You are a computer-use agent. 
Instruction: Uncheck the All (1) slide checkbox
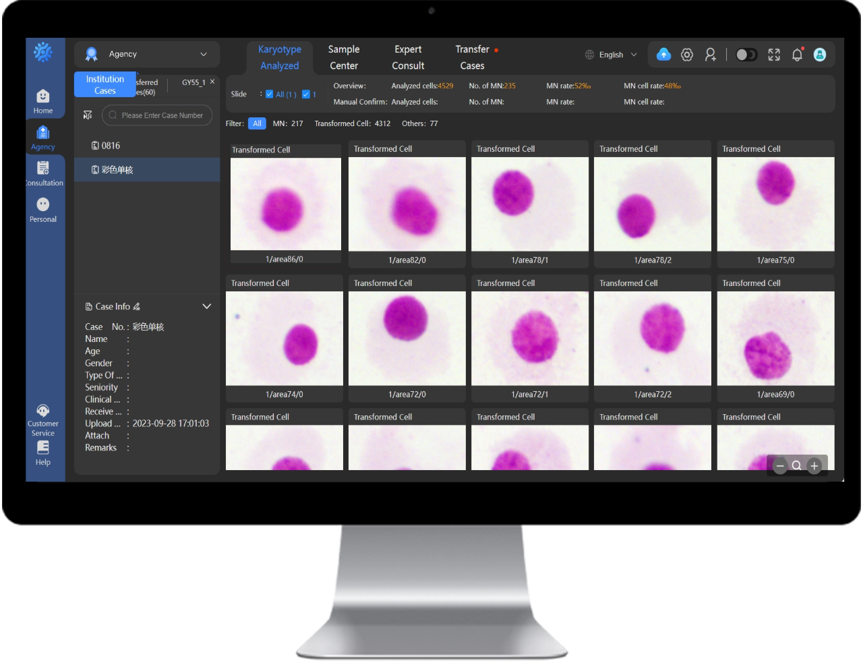pos(270,94)
